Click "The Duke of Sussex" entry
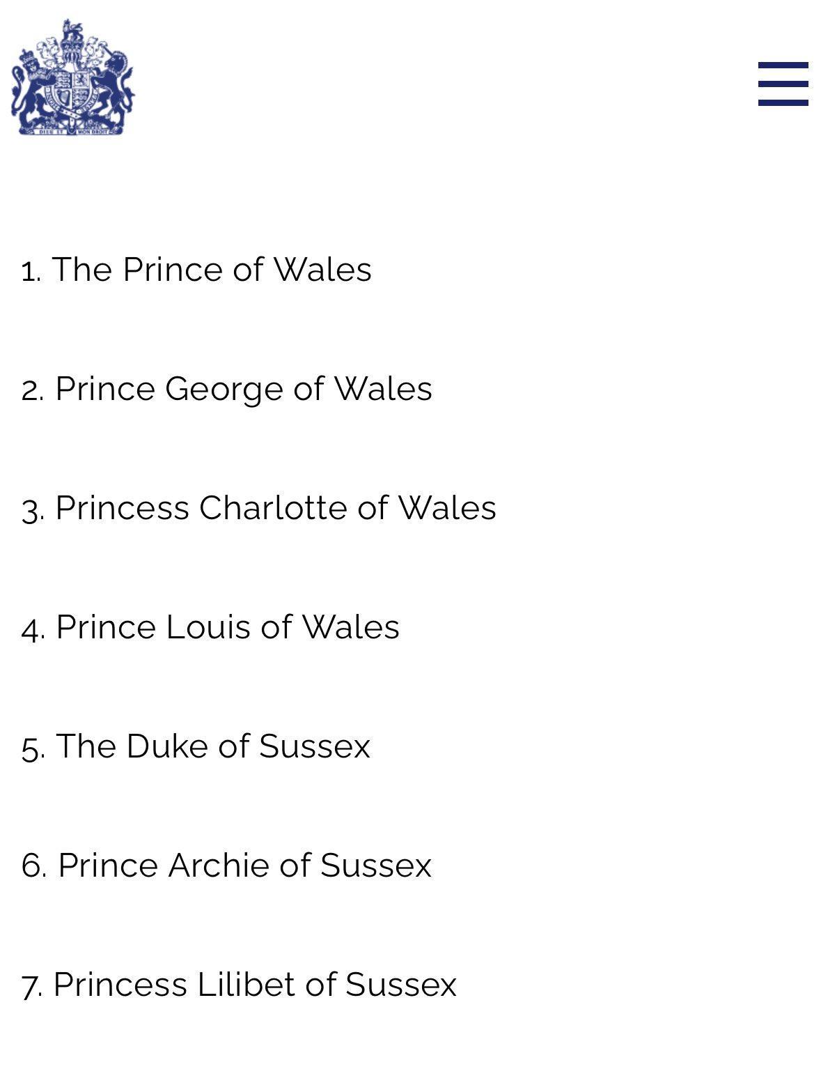Image resolution: width=821 pixels, height=1076 pixels. click(212, 746)
